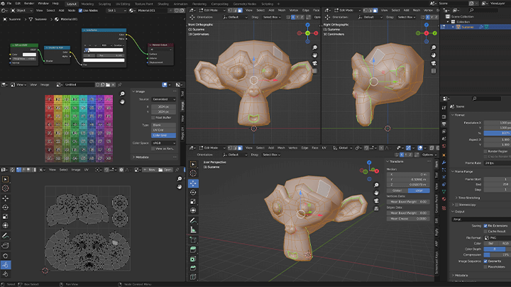Select the Pinch tool in UV editor

6,274
